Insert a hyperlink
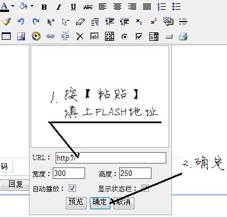Image resolution: width=227 pixels, height=218 pixels. (x=51, y=36)
